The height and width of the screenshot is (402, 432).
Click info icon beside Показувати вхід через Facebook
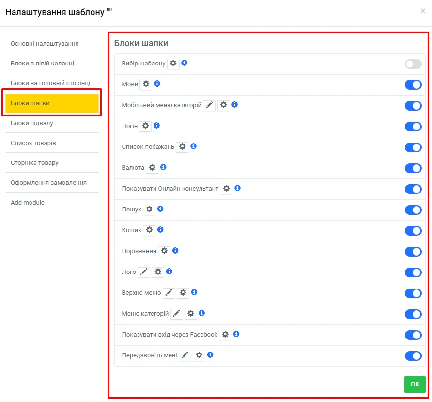tap(236, 334)
